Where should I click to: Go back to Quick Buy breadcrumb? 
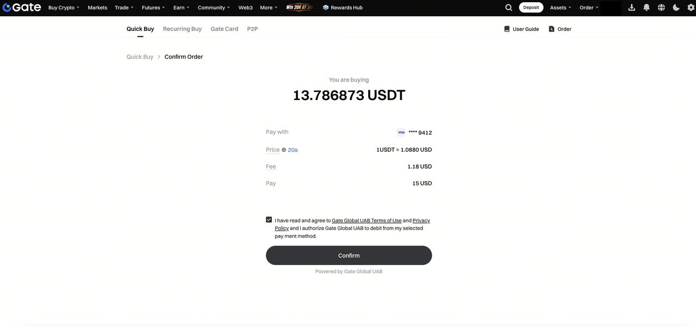pos(140,57)
